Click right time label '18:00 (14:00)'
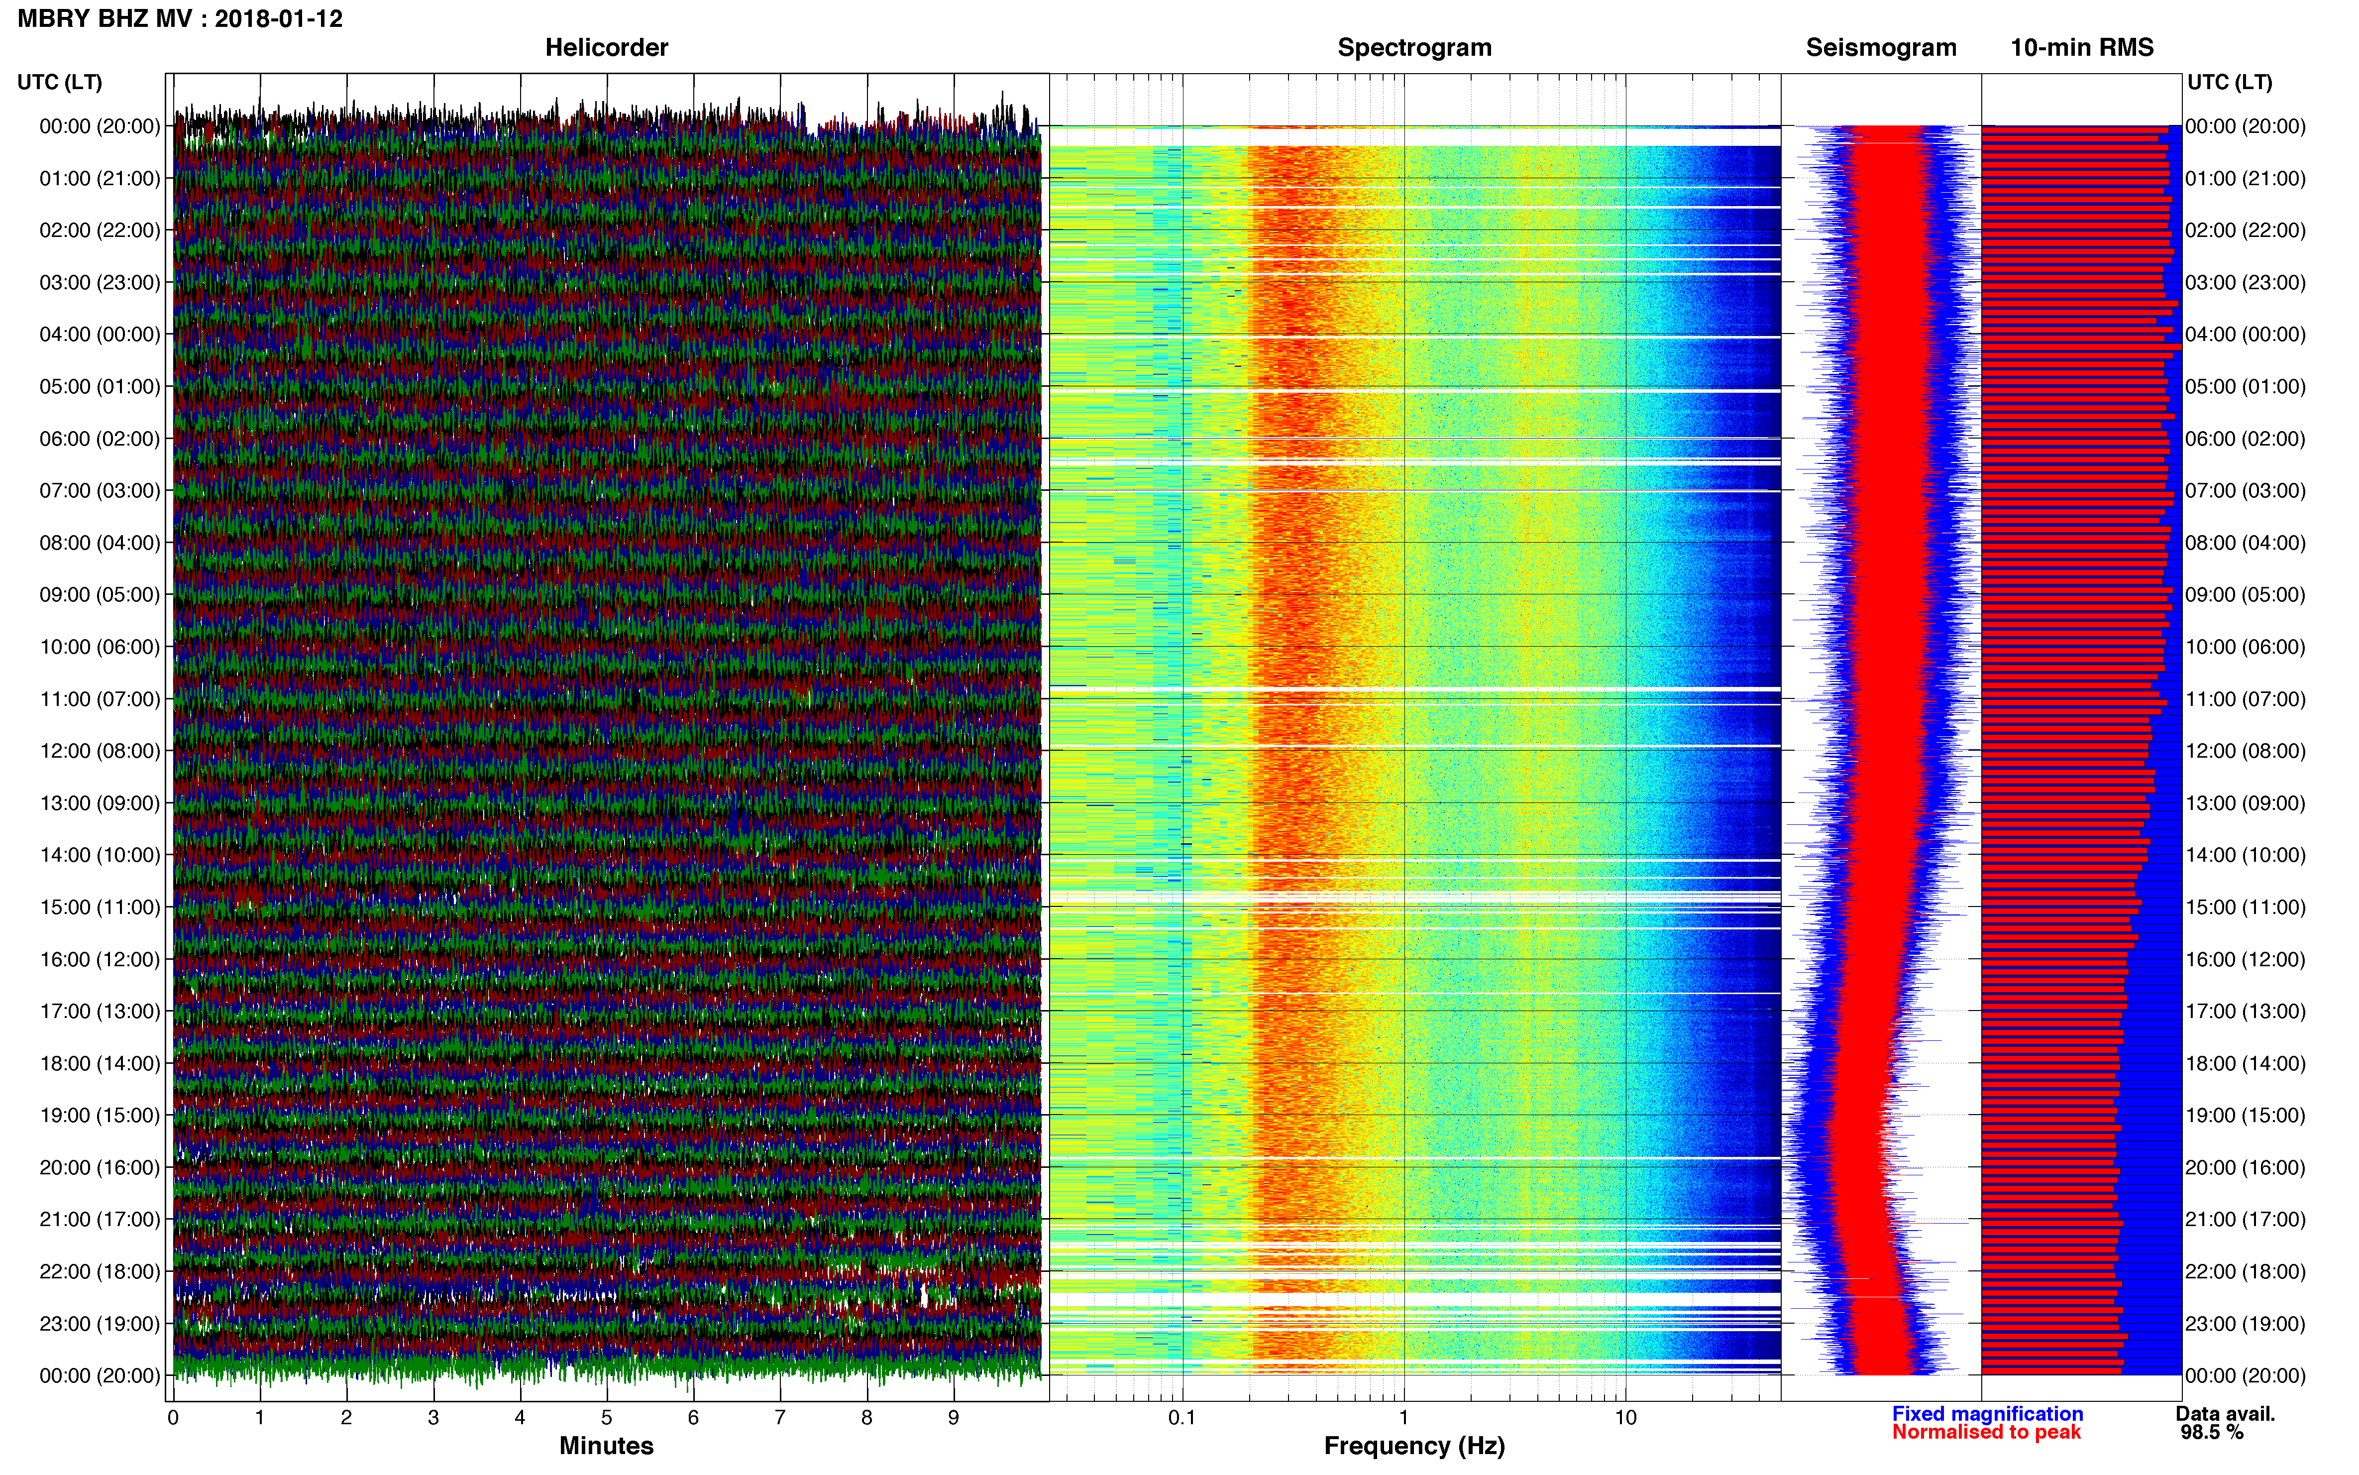2359x1475 pixels. [2246, 1063]
